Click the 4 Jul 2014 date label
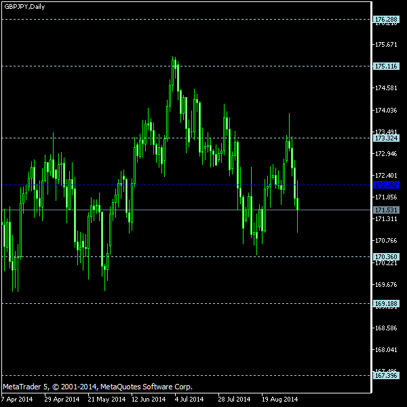Screen dimensions: 407x407 189,400
